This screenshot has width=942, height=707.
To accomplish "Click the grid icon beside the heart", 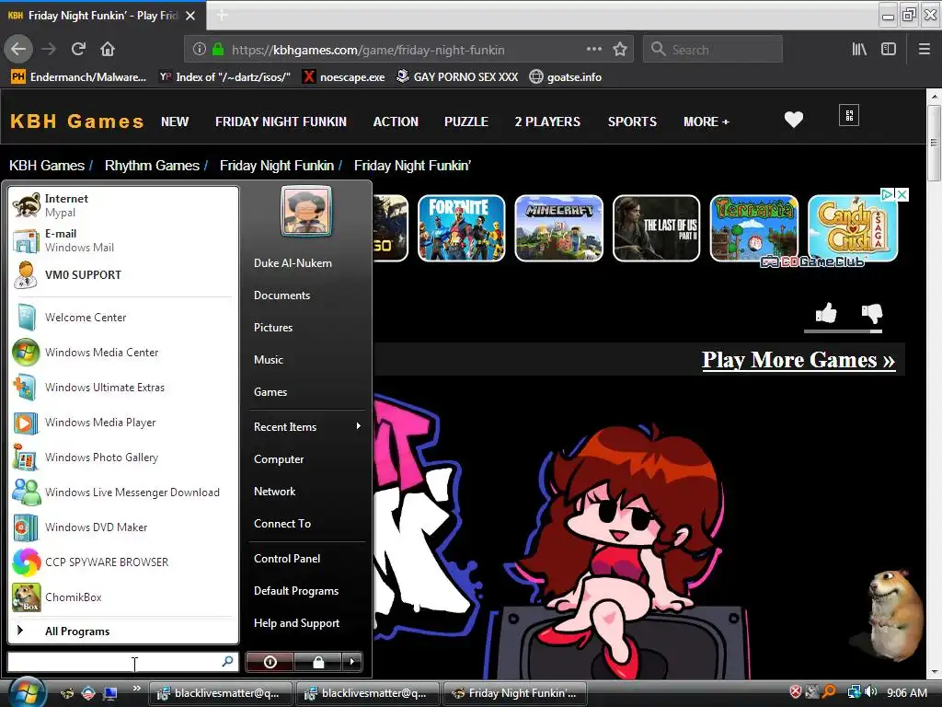I will coord(849,115).
